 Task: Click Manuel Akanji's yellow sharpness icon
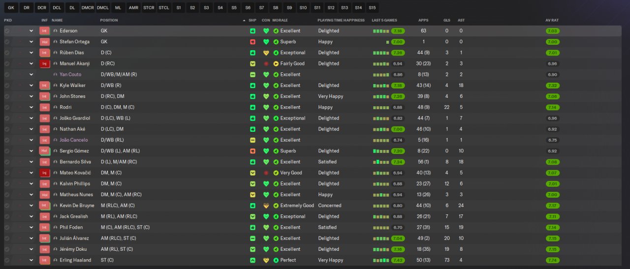(252, 63)
